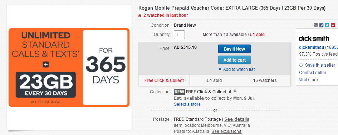Click the Kogan 23GB voucher product image
This screenshot has height=135, width=338.
(x=69, y=68)
